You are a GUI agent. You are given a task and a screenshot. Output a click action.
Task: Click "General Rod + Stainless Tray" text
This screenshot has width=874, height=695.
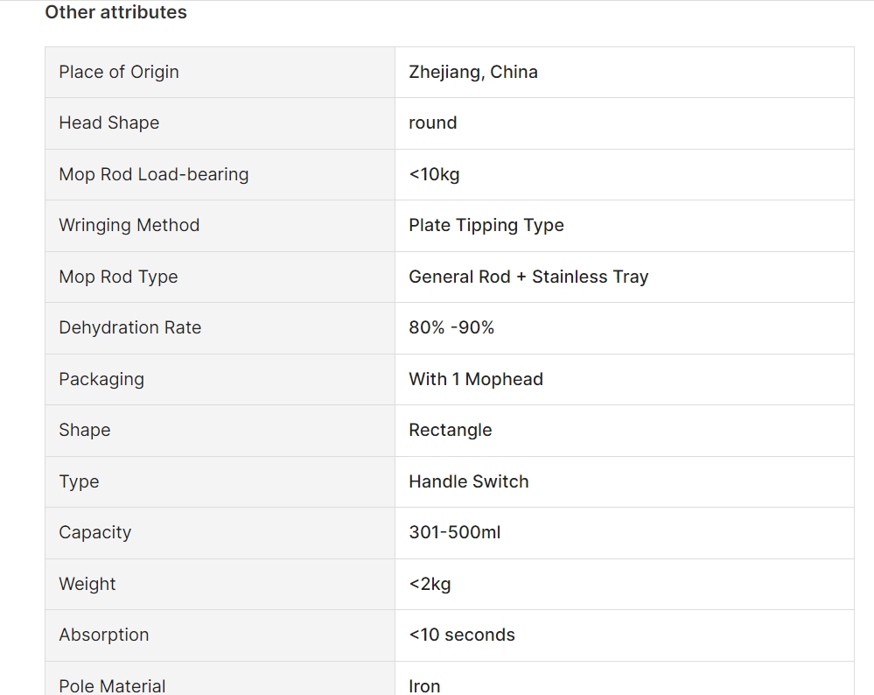point(528,277)
